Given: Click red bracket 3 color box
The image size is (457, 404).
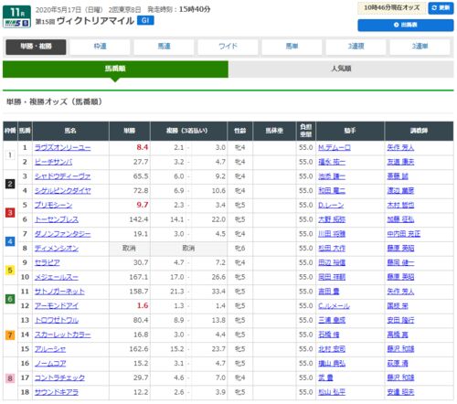Looking at the screenshot, I should 10,212.
